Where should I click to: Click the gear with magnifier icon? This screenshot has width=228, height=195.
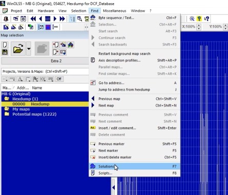click(x=192, y=18)
